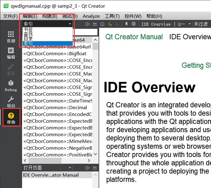The width and height of the screenshot is (211, 188).
Task: Expand the 打开页面 combo box
Action: tap(47, 168)
